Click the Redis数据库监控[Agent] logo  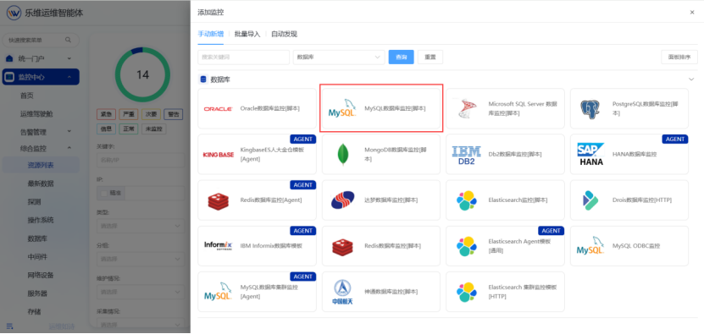point(219,201)
